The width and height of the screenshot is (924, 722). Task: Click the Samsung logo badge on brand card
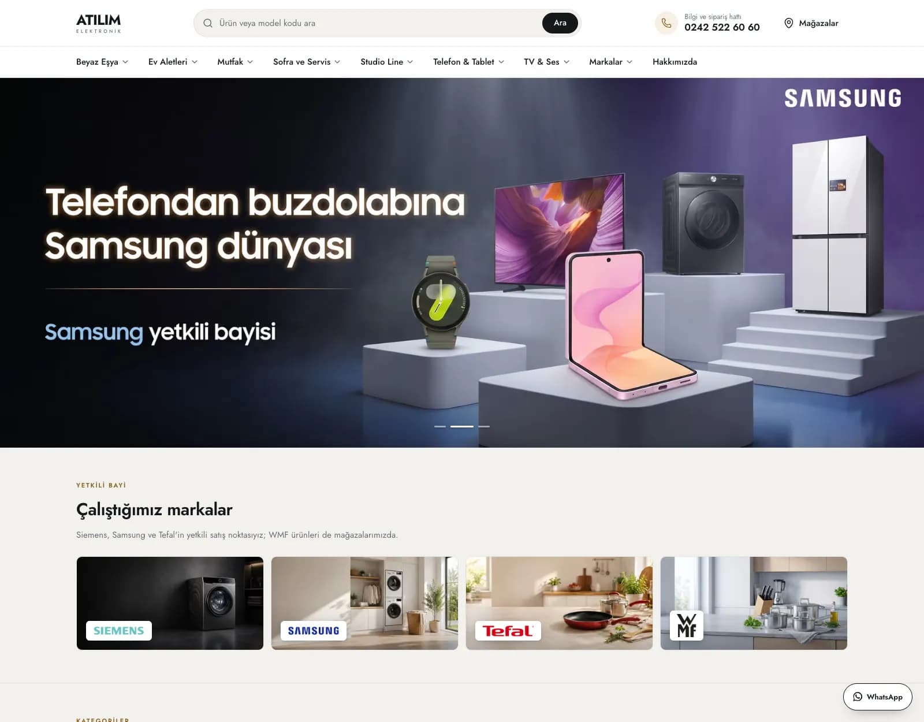pyautogui.click(x=314, y=631)
